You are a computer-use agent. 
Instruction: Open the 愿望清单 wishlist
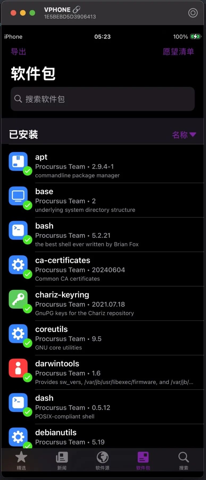pos(178,52)
